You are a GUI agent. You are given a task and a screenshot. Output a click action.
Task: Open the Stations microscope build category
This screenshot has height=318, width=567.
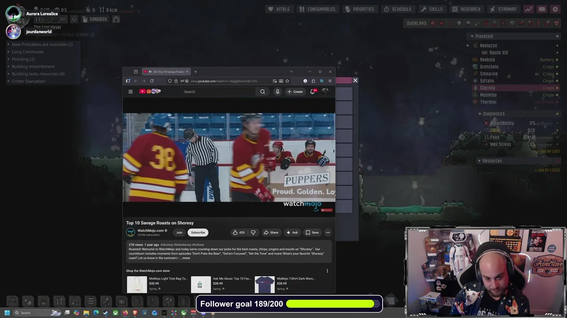pos(154,301)
